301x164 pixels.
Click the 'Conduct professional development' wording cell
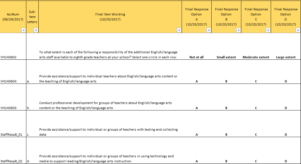coord(110,97)
